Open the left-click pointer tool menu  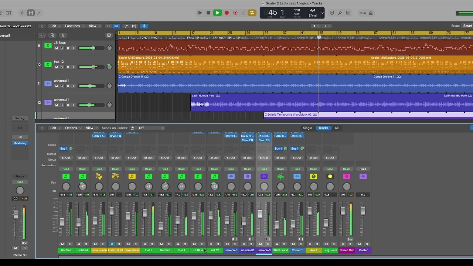coord(315,26)
